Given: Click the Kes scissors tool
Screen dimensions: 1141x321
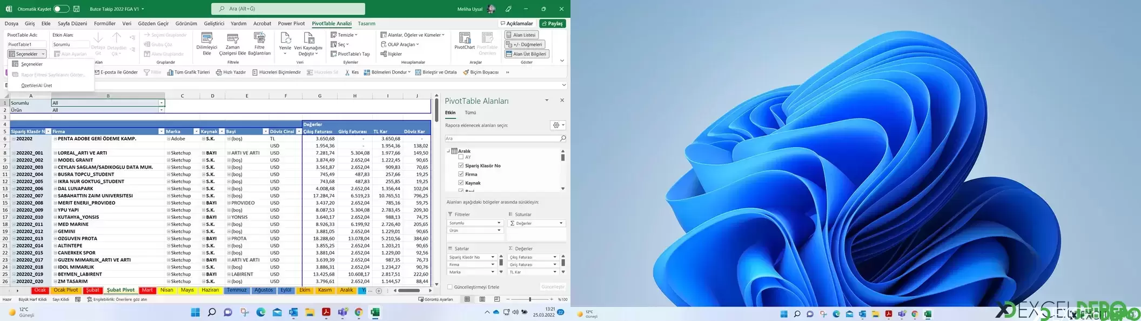Looking at the screenshot, I should pyautogui.click(x=351, y=72).
